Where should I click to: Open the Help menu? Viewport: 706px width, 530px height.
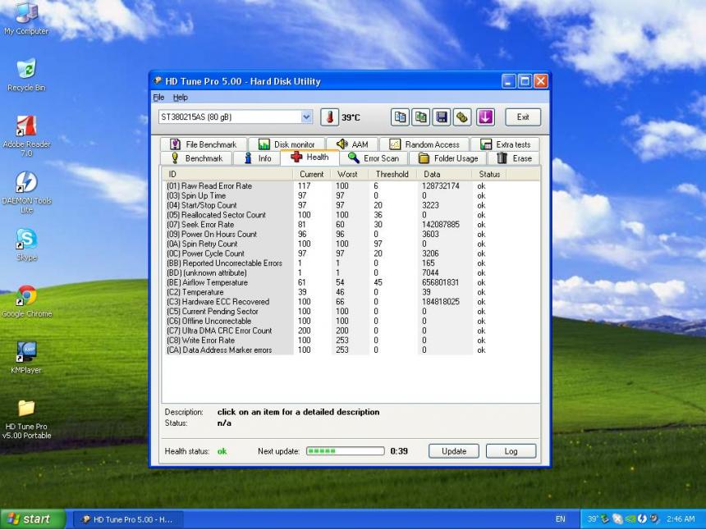(180, 98)
